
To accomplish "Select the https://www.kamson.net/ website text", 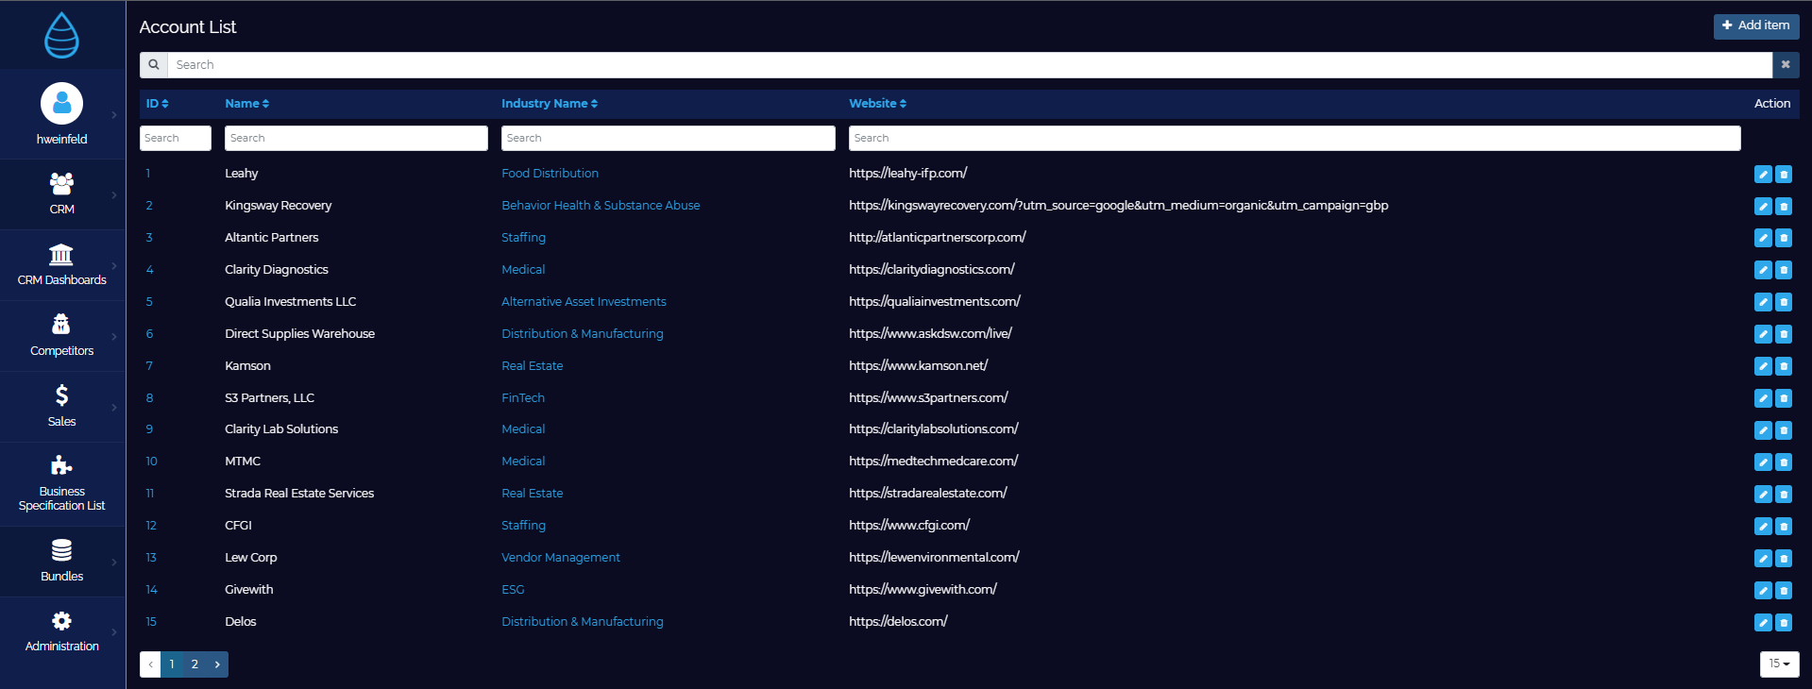I will [918, 366].
